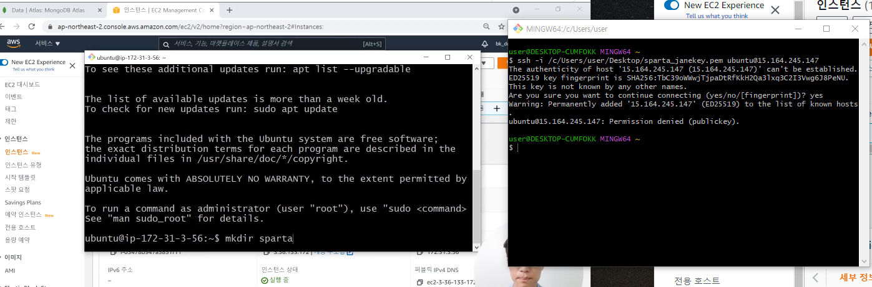Bookmark this page with the star icon
This screenshot has height=287, width=872.
pos(501,27)
